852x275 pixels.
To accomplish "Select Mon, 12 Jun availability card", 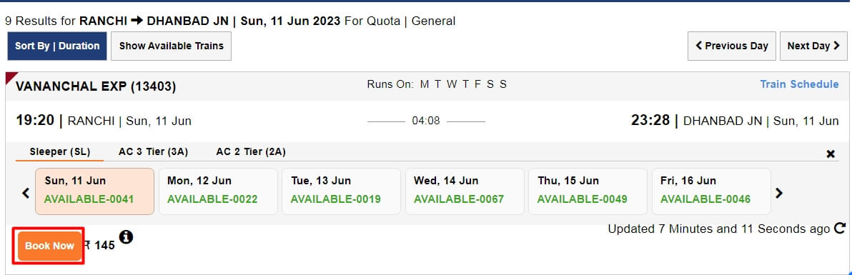I will [x=218, y=191].
